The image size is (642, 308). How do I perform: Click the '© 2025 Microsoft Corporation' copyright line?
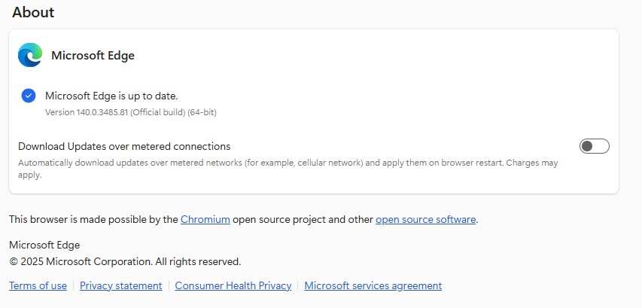[x=125, y=261]
